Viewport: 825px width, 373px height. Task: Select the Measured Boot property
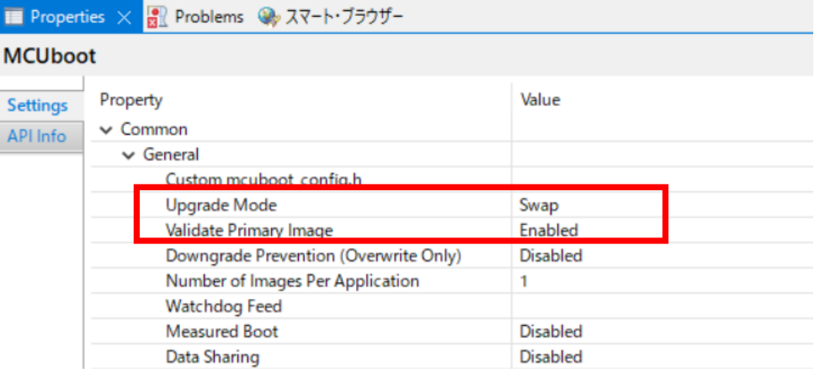[222, 332]
